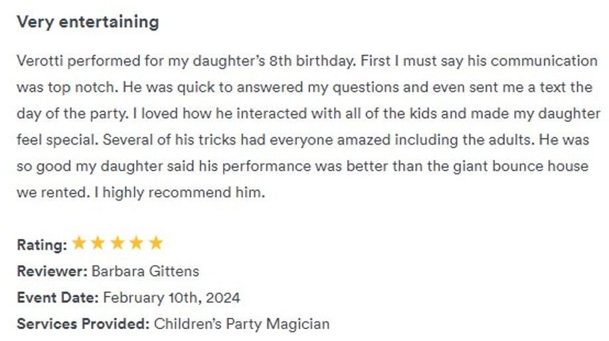Click the date February 10th, 2024
Viewport: 609px width, 341px height.
[171, 298]
